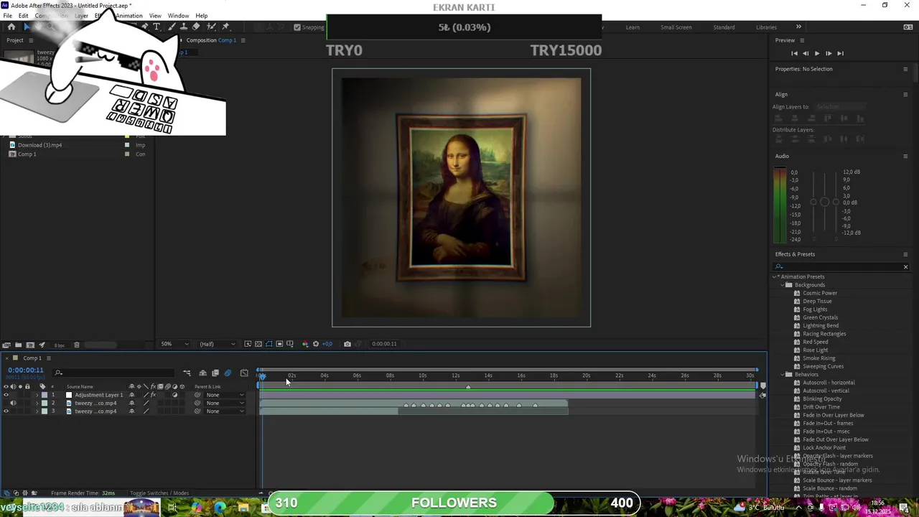Go to the Home screen icon
The image size is (919, 517).
click(x=11, y=27)
